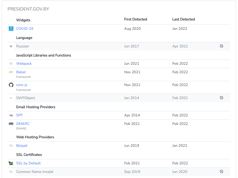Click the Email Hosting Providers header
This screenshot has height=178, width=238.
pos(36,107)
